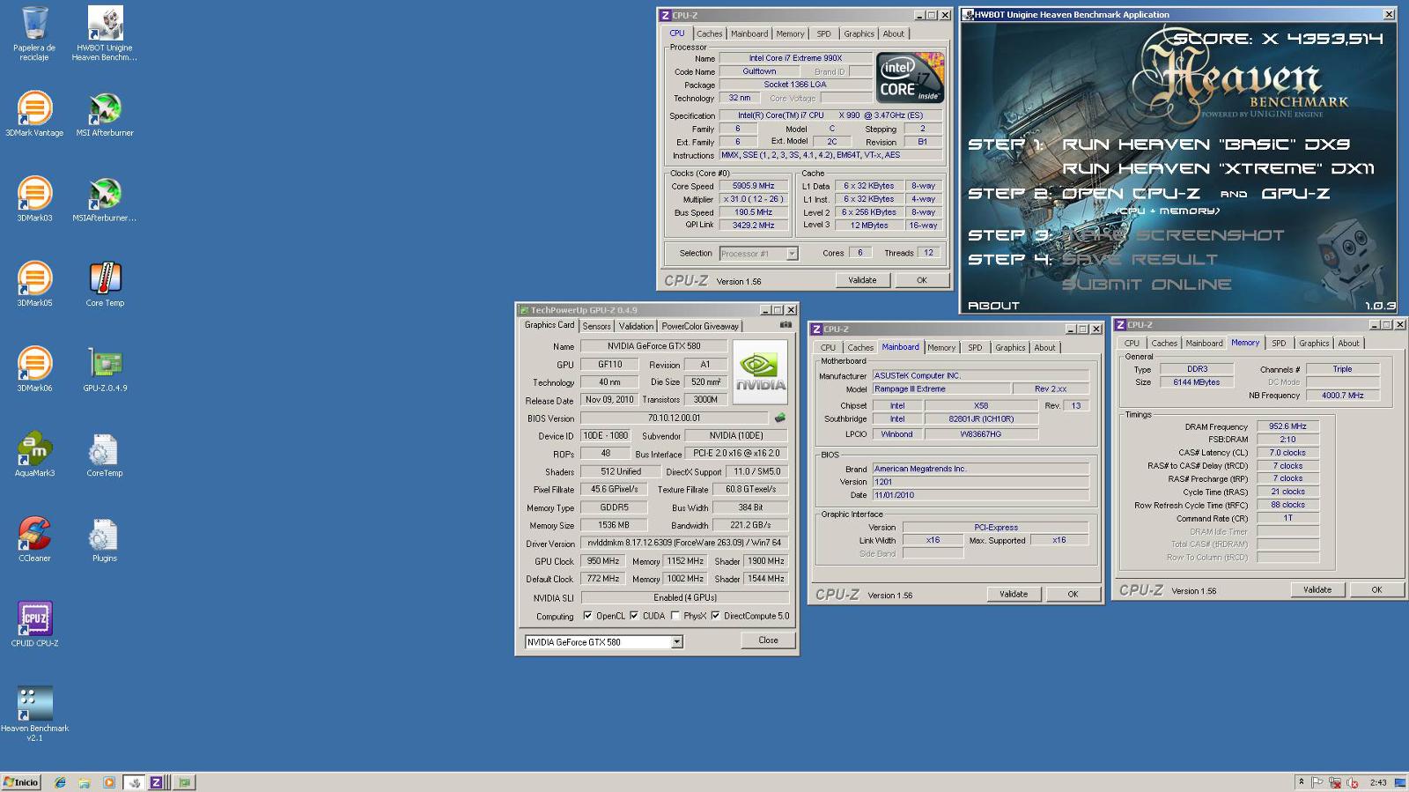This screenshot has height=792, width=1409.
Task: Click RUN HEAVEN XTREME DX11 option
Action: 1218,169
